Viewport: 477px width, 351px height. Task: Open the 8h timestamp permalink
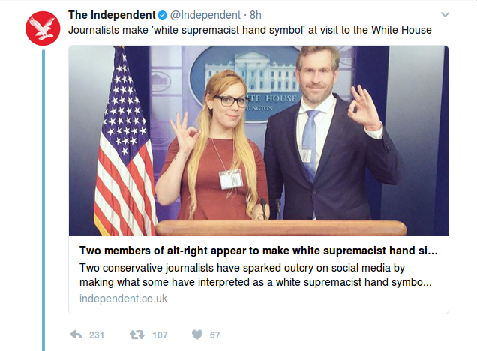(256, 15)
